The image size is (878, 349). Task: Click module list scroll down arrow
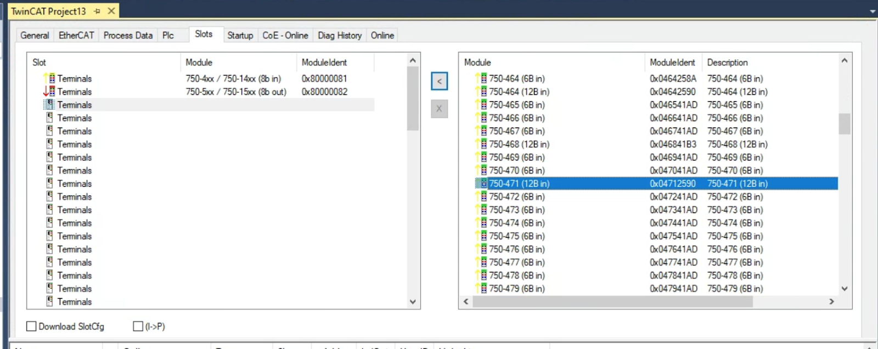[x=845, y=289]
